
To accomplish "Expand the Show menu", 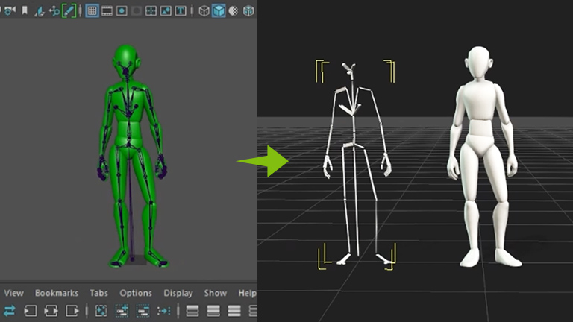I will click(x=216, y=293).
